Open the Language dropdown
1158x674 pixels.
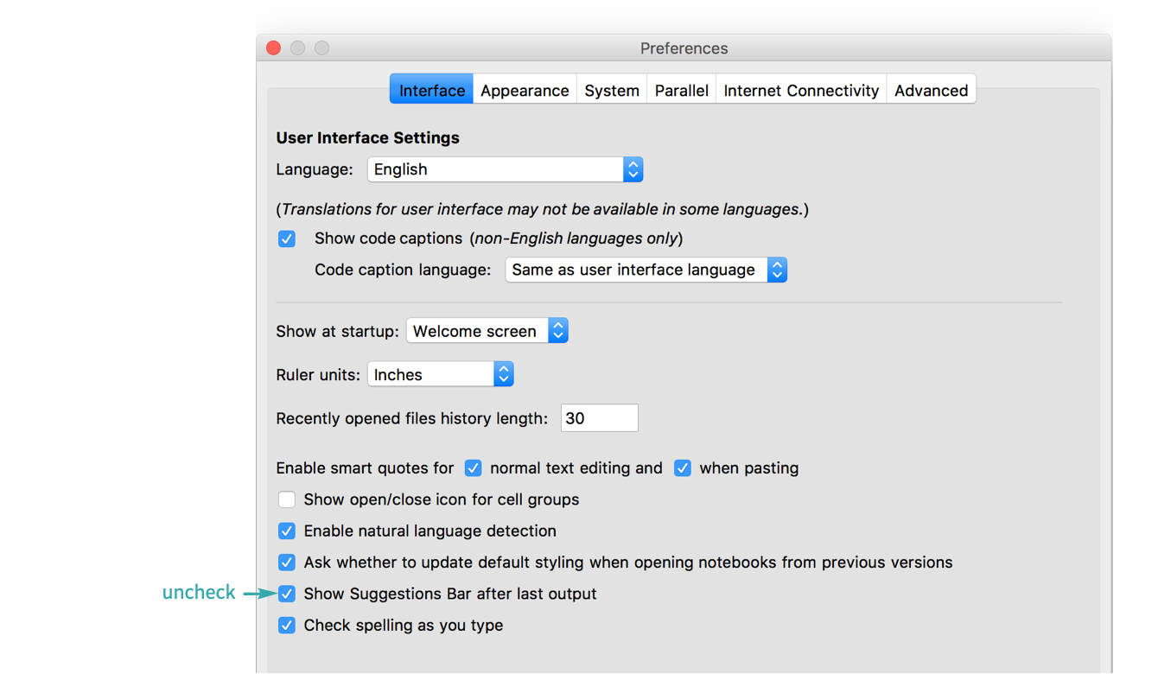(505, 169)
